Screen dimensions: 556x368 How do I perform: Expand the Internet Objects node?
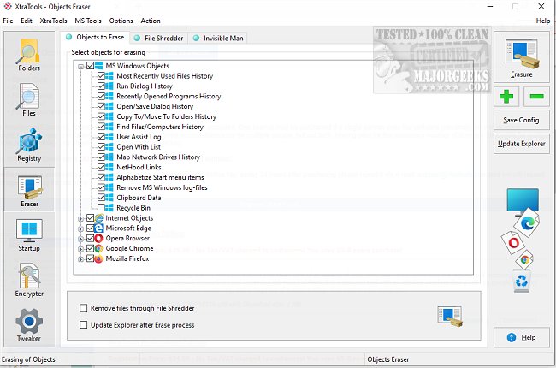coord(81,218)
